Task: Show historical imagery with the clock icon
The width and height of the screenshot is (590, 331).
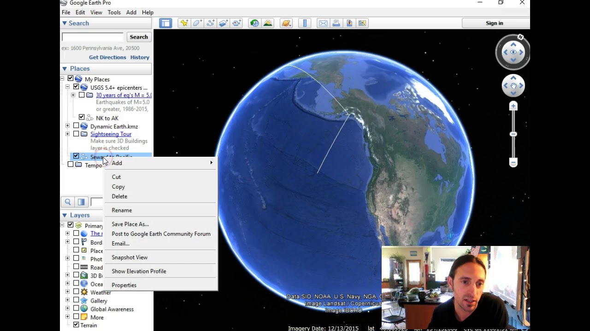Action: pos(254,23)
